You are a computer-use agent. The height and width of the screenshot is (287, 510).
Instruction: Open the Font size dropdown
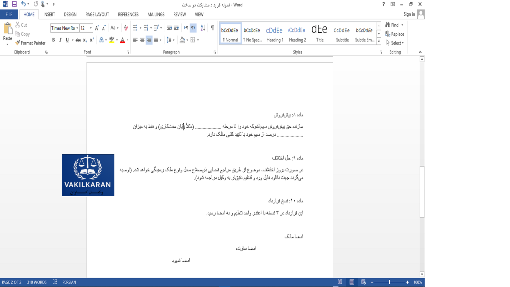coord(90,28)
